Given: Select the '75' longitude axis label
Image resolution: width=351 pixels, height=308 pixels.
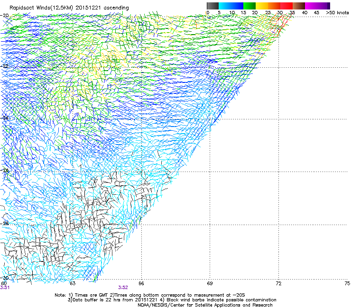Looking at the screenshot, I should (347, 283).
